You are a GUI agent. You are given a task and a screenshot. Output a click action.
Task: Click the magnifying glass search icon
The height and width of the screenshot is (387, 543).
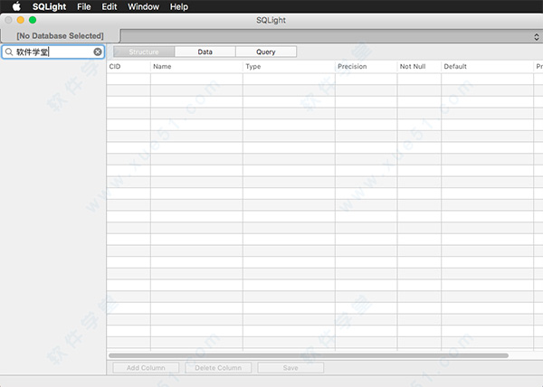pyautogui.click(x=9, y=52)
